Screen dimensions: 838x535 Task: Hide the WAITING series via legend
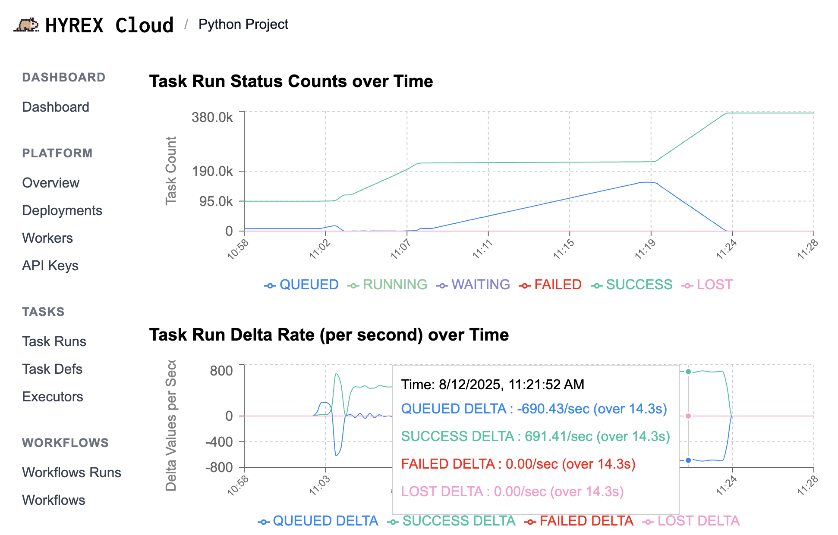tap(480, 285)
